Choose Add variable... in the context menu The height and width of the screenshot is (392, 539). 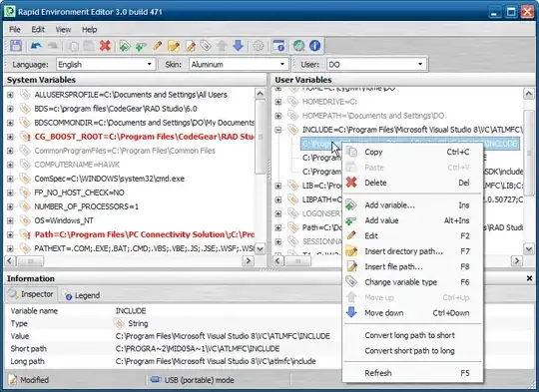click(412, 205)
